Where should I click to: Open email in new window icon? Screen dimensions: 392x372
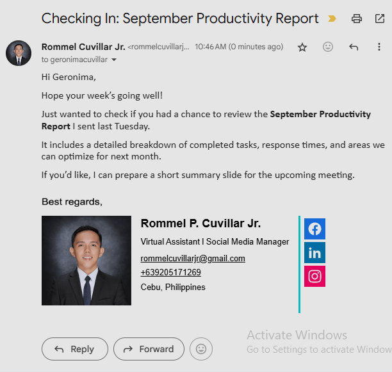point(379,19)
